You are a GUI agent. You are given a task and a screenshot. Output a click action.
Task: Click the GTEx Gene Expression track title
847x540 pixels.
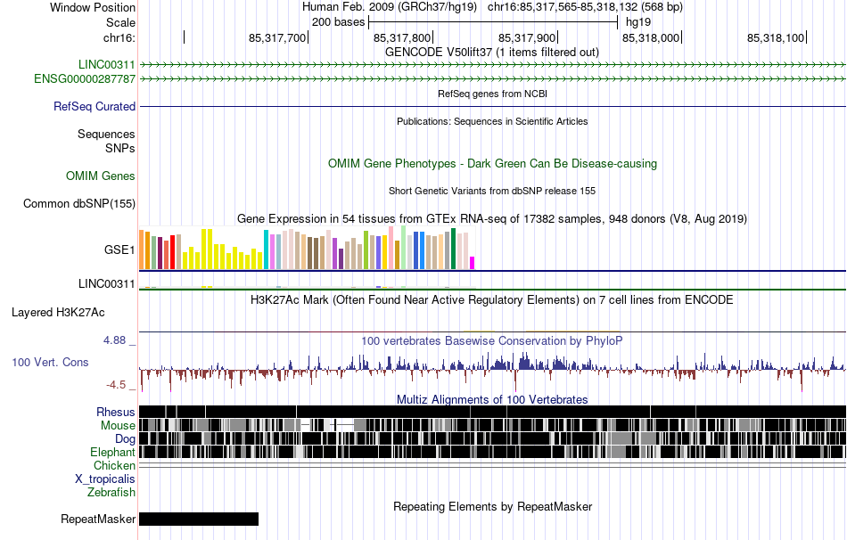(492, 218)
